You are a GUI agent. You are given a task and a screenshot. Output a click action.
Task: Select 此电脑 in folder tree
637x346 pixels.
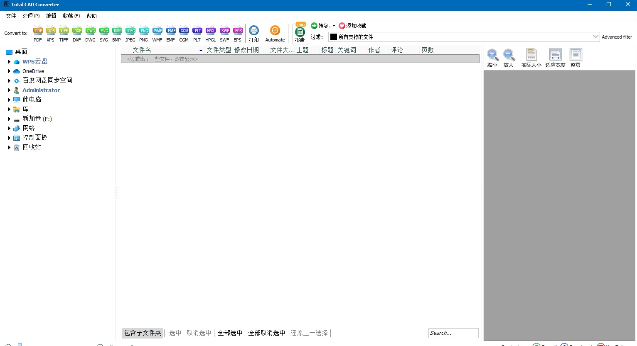(32, 100)
